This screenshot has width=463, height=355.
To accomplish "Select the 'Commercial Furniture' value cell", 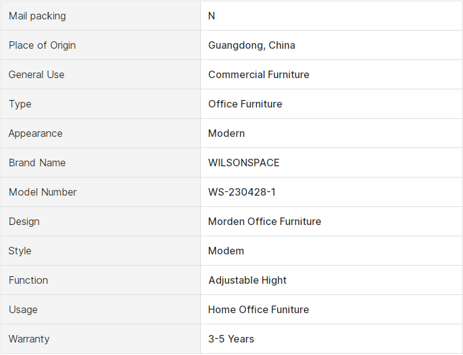I will click(x=258, y=74).
